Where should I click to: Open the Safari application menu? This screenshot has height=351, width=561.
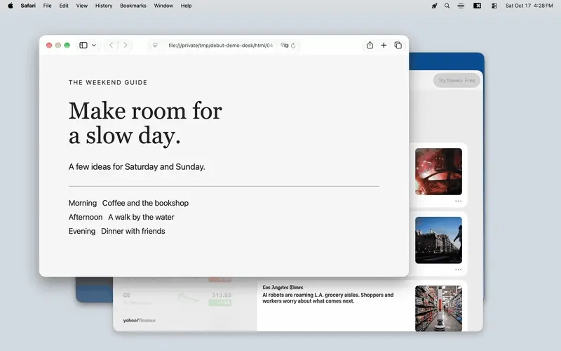[x=28, y=6]
